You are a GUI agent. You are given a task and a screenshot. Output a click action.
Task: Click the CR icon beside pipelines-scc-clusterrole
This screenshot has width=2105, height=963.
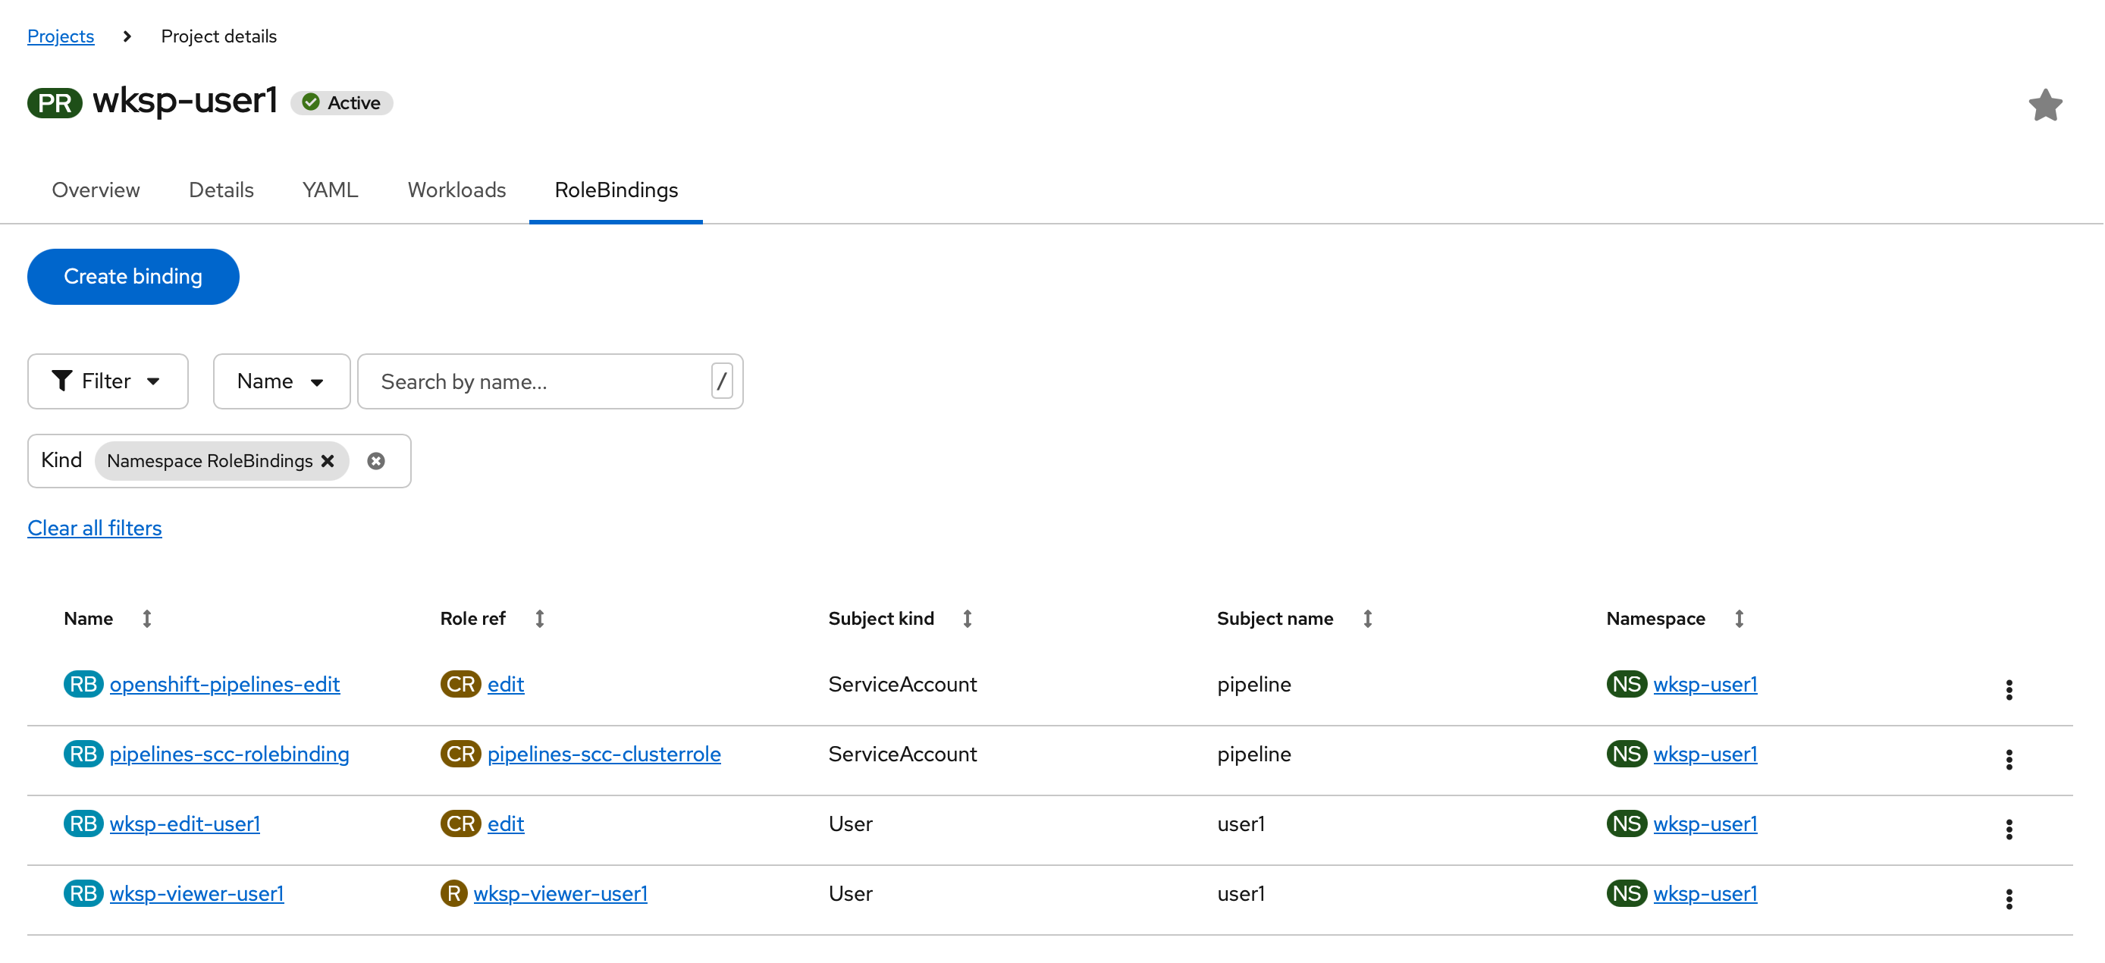click(x=460, y=753)
